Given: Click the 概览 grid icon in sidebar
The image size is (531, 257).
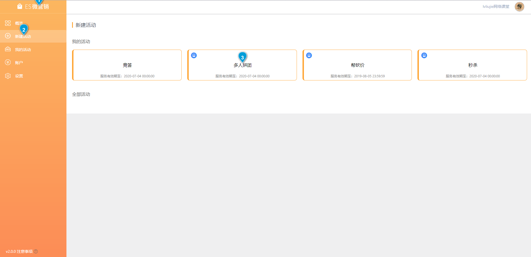Looking at the screenshot, I should 8,23.
